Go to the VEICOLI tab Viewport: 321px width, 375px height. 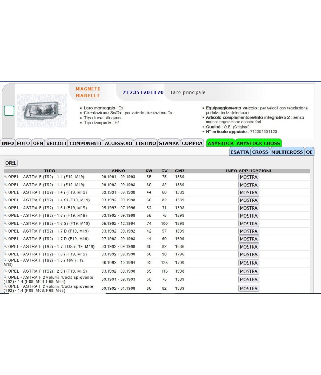click(x=56, y=143)
